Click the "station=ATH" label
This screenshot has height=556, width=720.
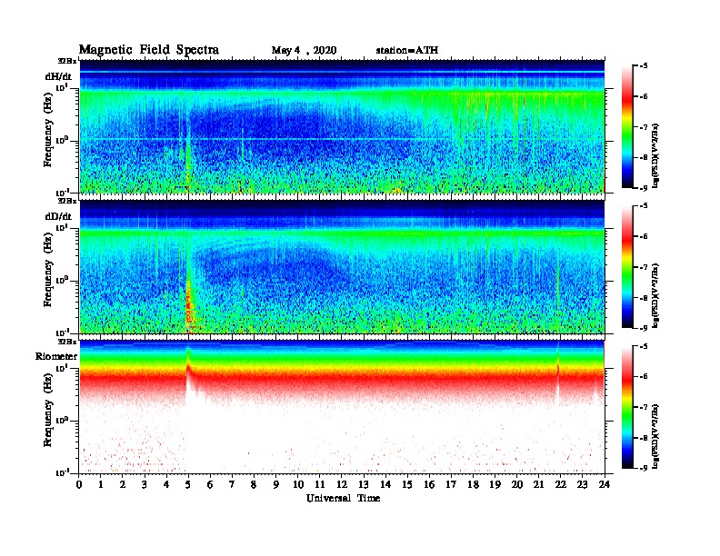click(x=407, y=50)
